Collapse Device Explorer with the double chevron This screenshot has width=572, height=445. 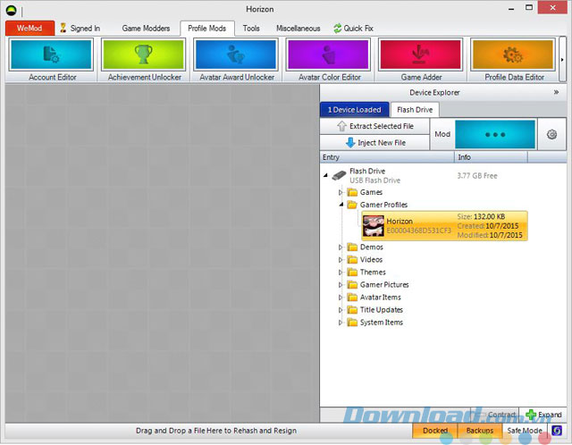[556, 91]
